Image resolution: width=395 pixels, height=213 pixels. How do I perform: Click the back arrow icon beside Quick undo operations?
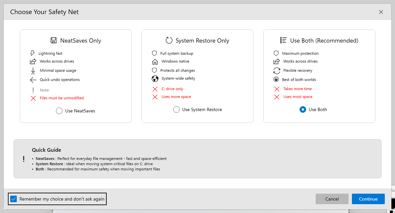(33, 80)
